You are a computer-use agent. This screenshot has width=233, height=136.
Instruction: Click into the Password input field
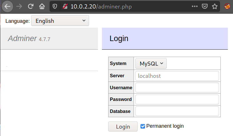tap(177, 100)
